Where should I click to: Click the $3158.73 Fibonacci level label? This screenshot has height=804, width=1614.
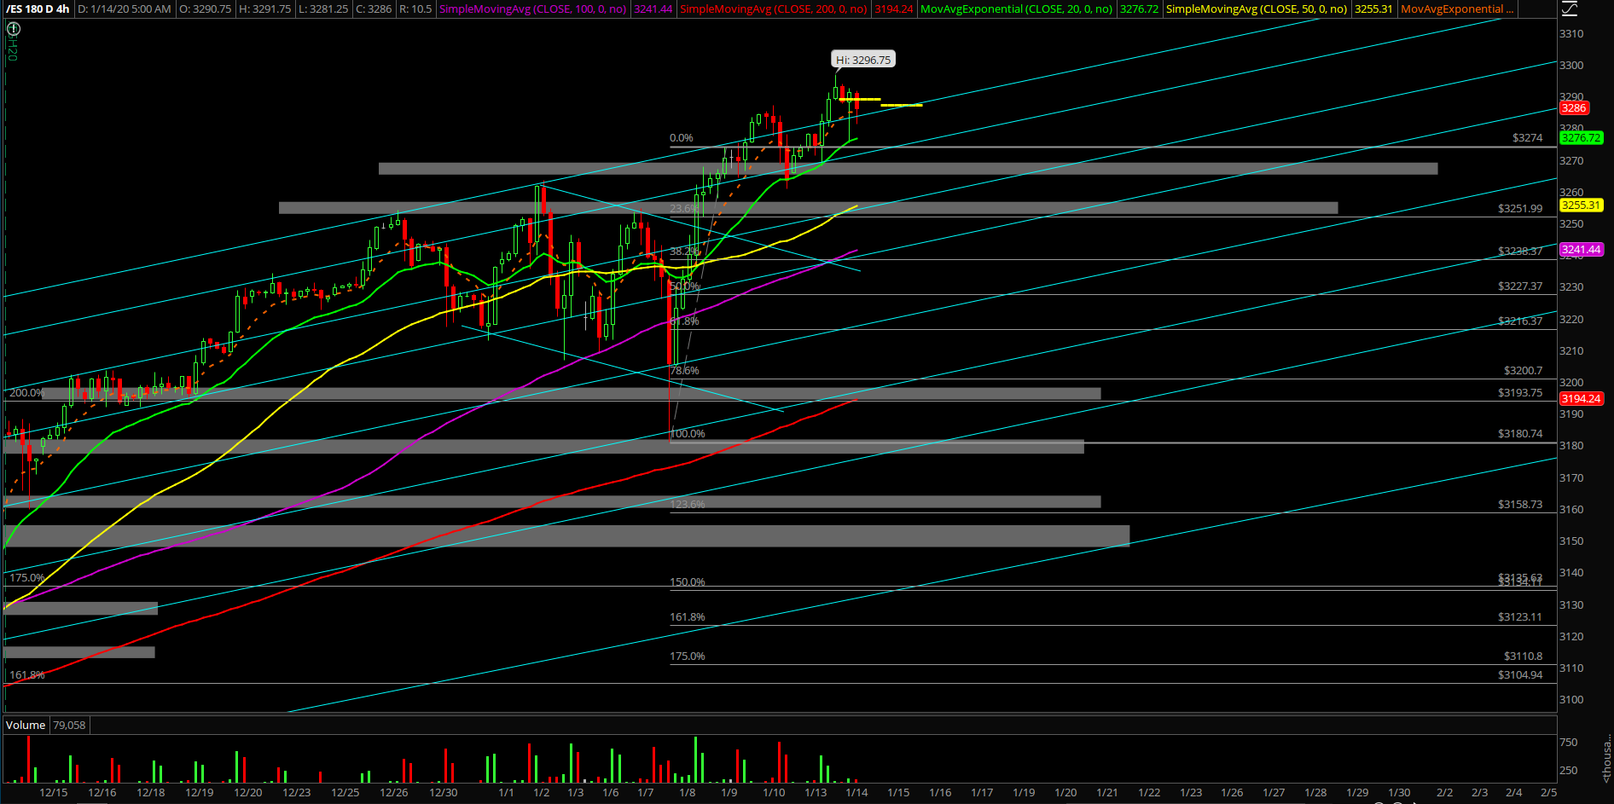click(x=1520, y=505)
